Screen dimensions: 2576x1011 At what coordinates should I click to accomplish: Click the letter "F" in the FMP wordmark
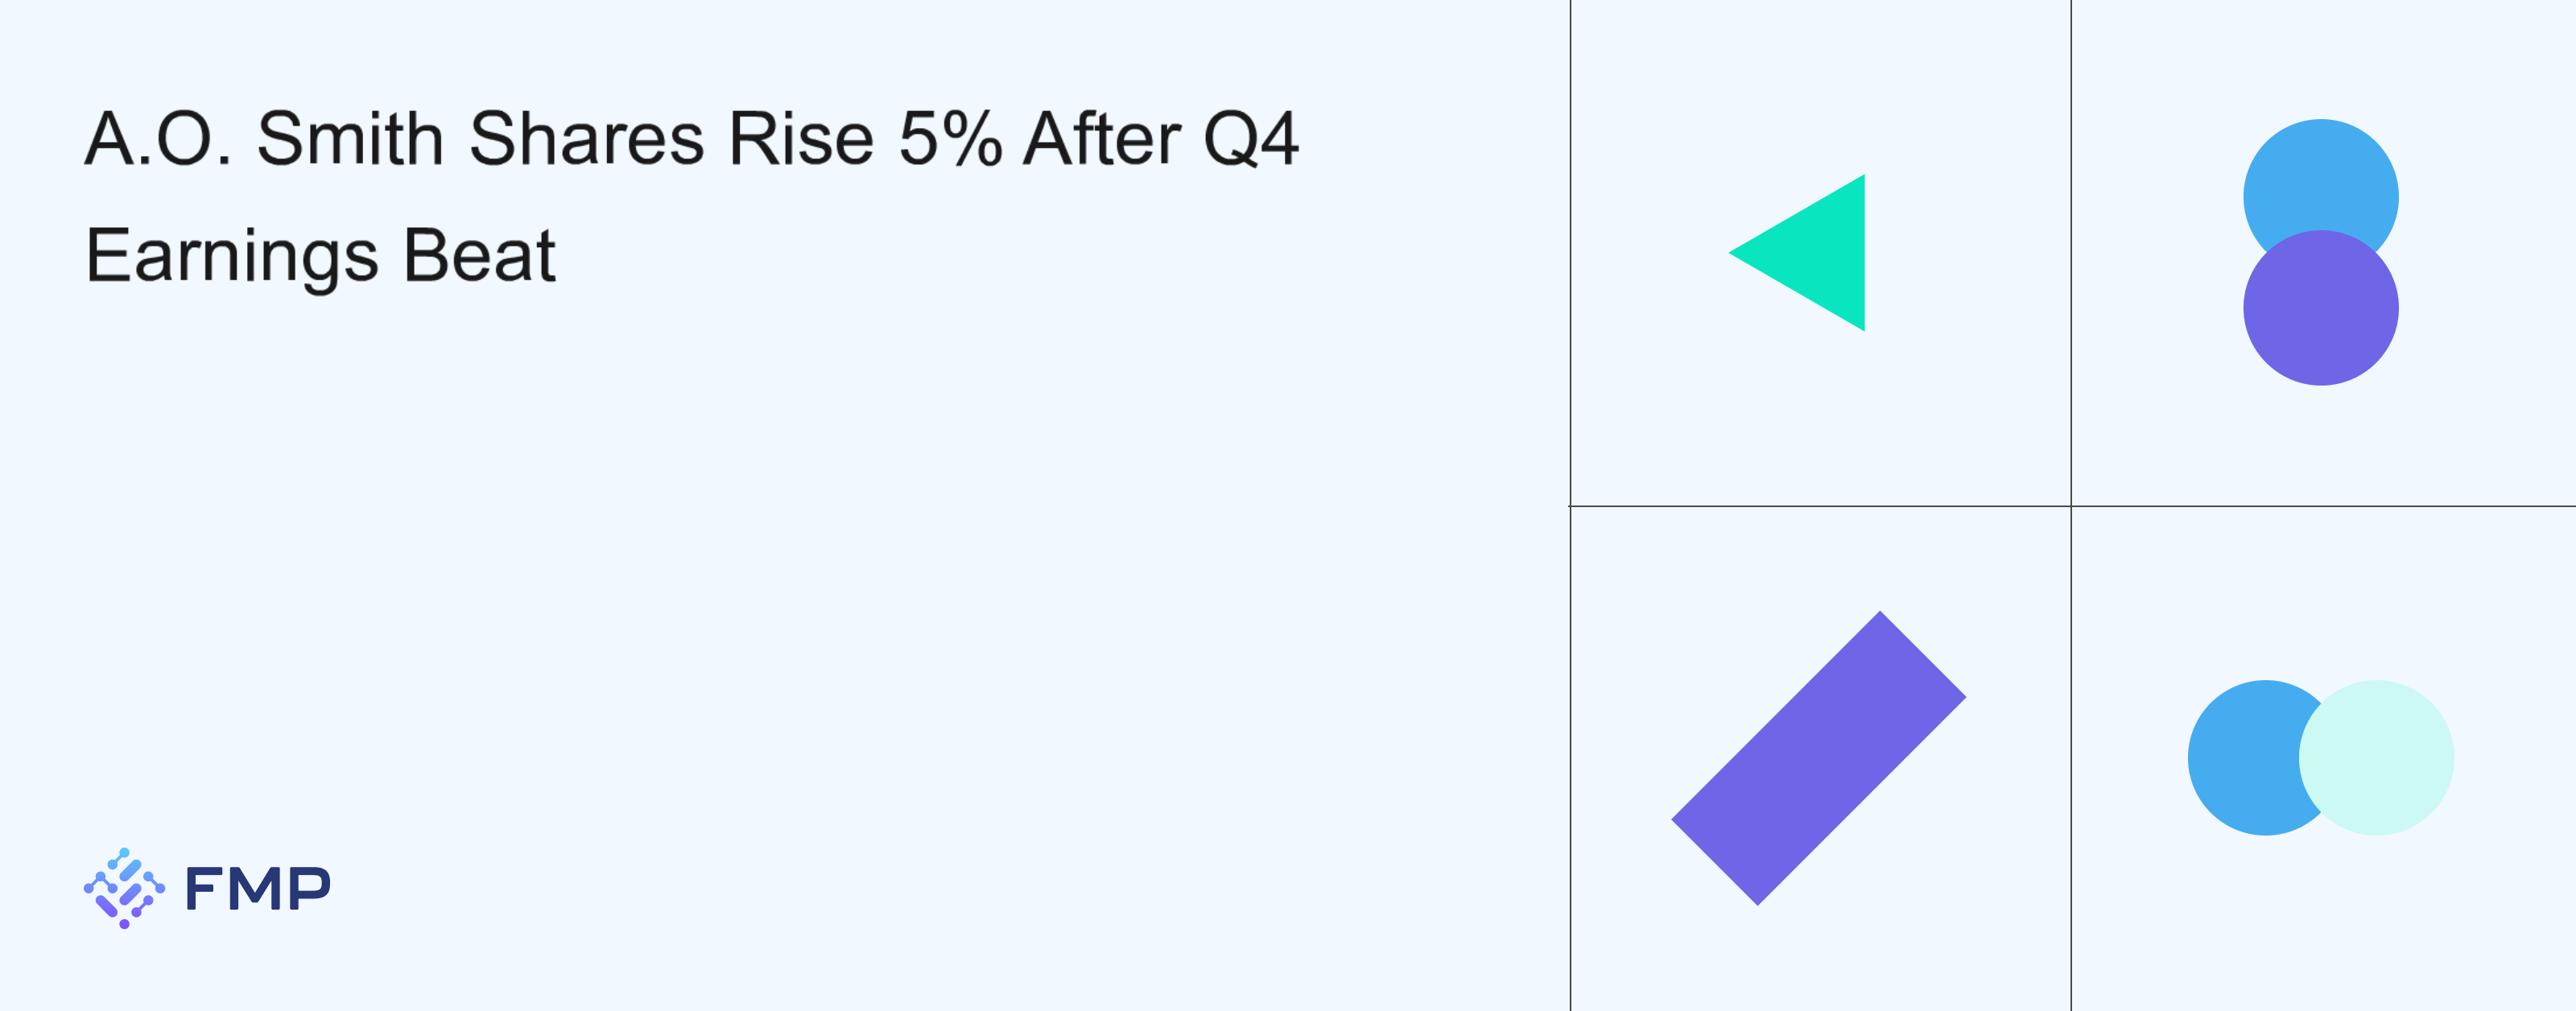pyautogui.click(x=203, y=889)
